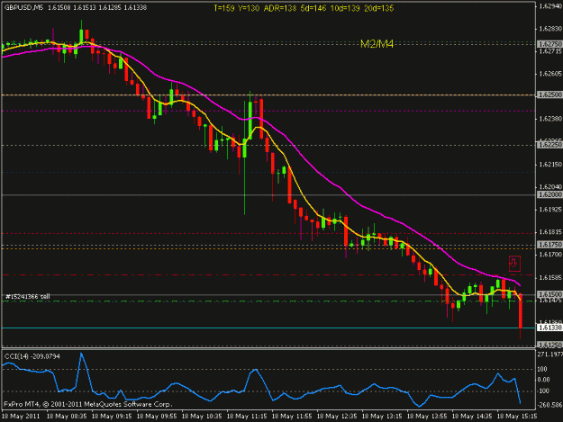Click the 1.61338 current price tag
This screenshot has width=563, height=422.
click(549, 328)
